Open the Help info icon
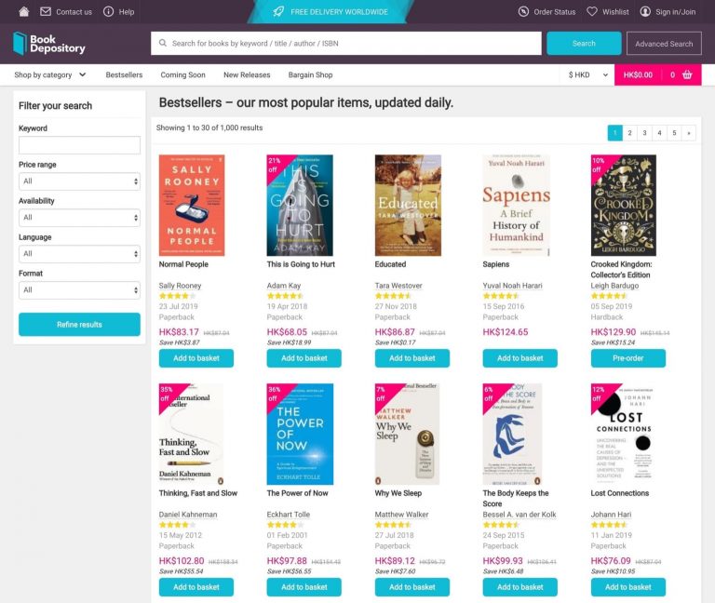 click(109, 11)
